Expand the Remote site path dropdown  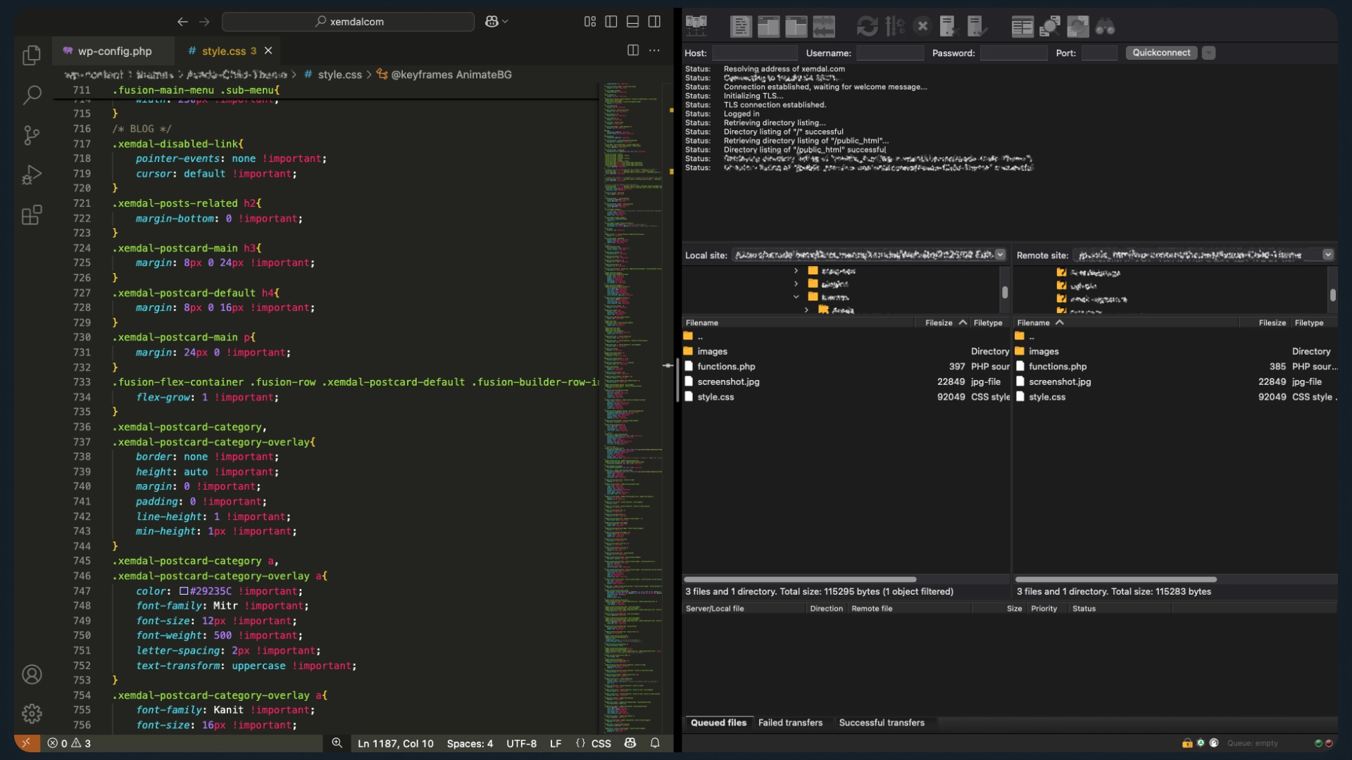[x=1327, y=255]
